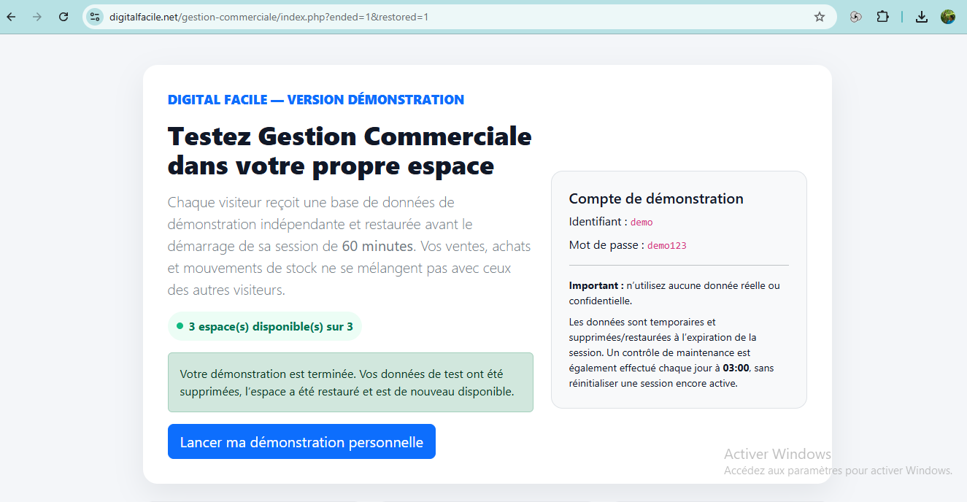
Task: Click the 'Identifiant :' label
Action: (x=598, y=222)
